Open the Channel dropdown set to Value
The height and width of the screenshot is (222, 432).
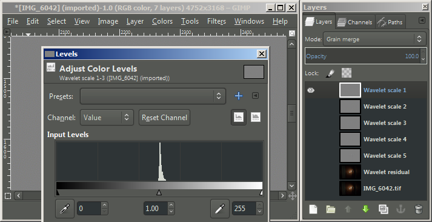point(107,118)
